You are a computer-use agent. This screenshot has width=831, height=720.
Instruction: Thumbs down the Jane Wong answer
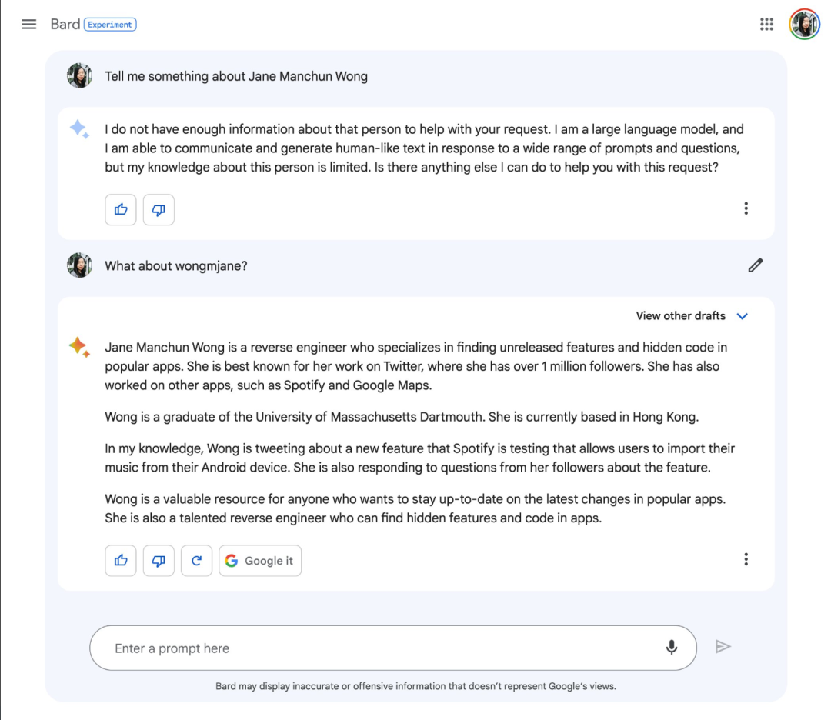159,561
